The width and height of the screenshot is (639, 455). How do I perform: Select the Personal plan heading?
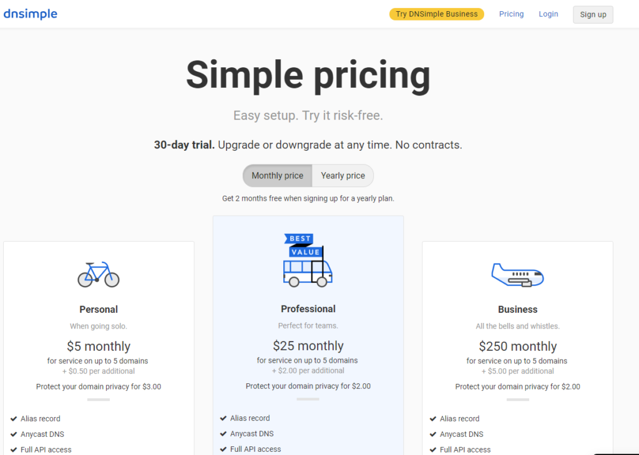tap(99, 309)
